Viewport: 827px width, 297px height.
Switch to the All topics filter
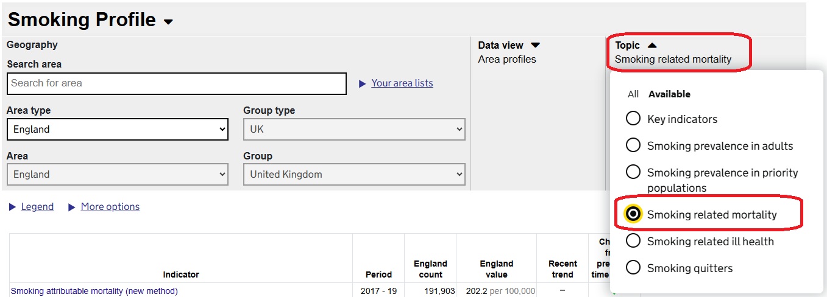click(x=633, y=94)
